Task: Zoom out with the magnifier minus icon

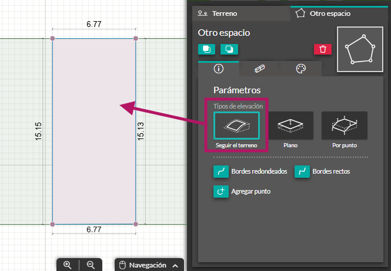Action: coord(91,265)
